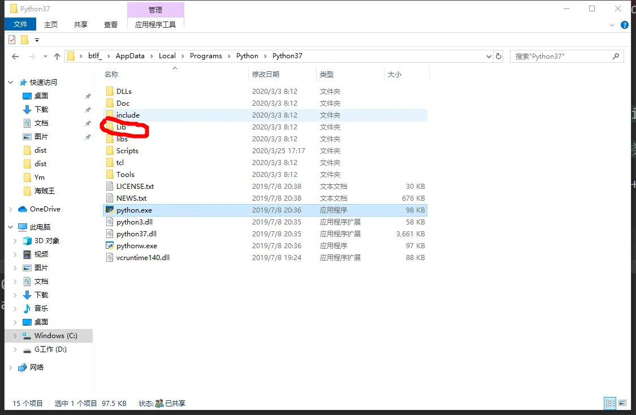The width and height of the screenshot is (636, 415).
Task: Select OneDrive in navigation pane
Action: 45,209
